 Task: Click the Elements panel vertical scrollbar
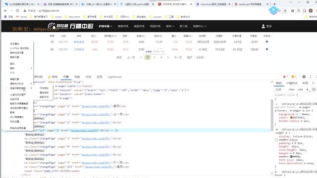(x=272, y=115)
